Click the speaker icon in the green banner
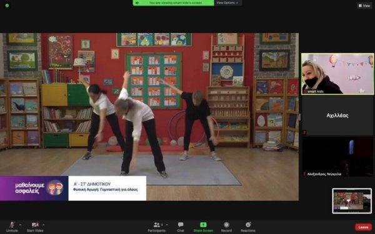Image resolution: width=375 pixels, height=234 pixels. point(137,3)
